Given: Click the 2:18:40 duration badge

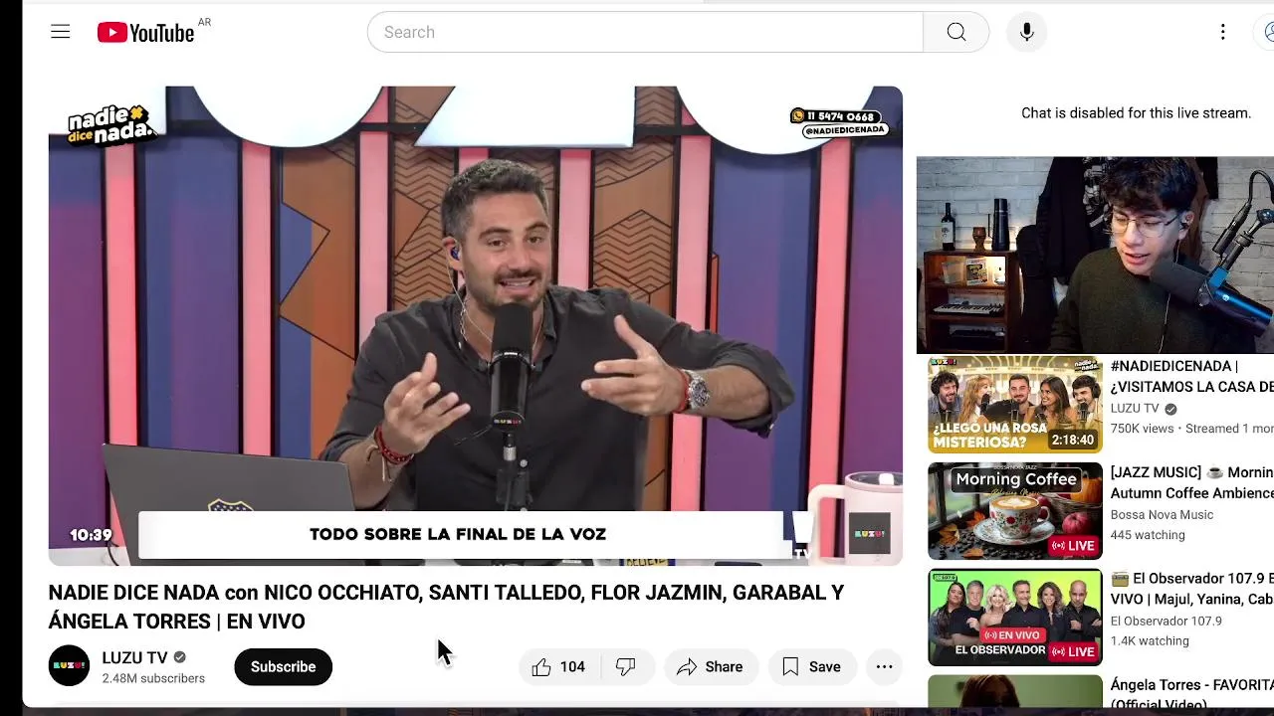Looking at the screenshot, I should [x=1072, y=440].
